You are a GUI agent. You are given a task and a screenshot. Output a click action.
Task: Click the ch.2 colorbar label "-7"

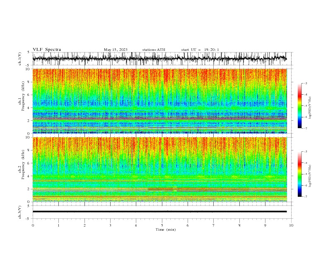[305, 196]
